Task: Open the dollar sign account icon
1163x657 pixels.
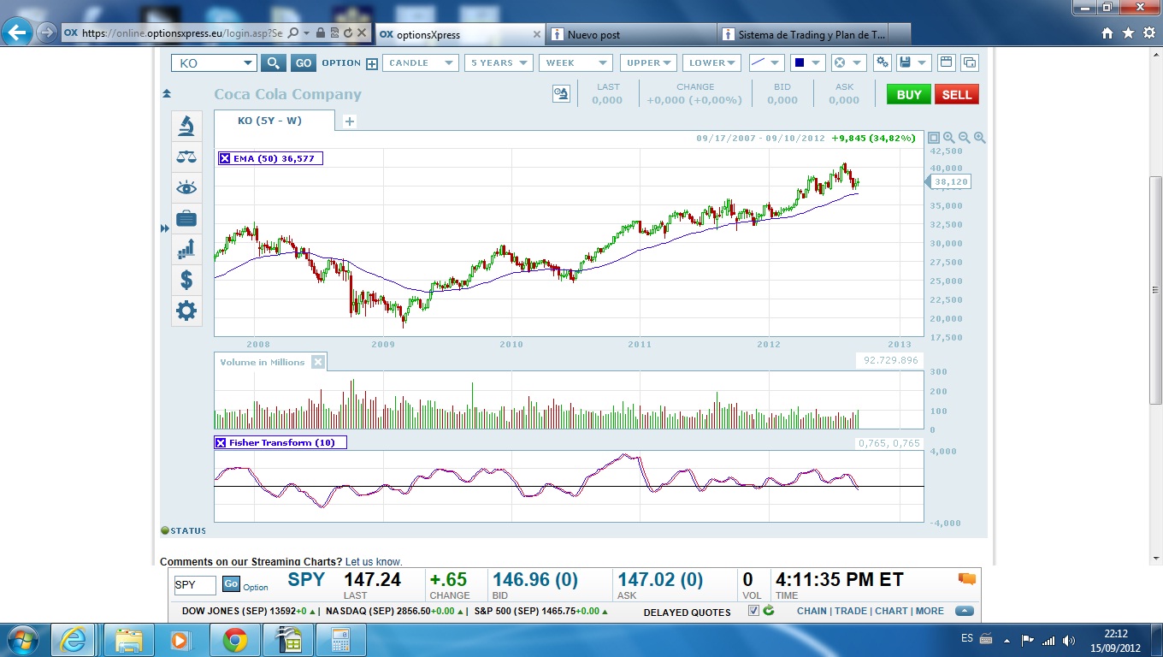Action: [186, 280]
